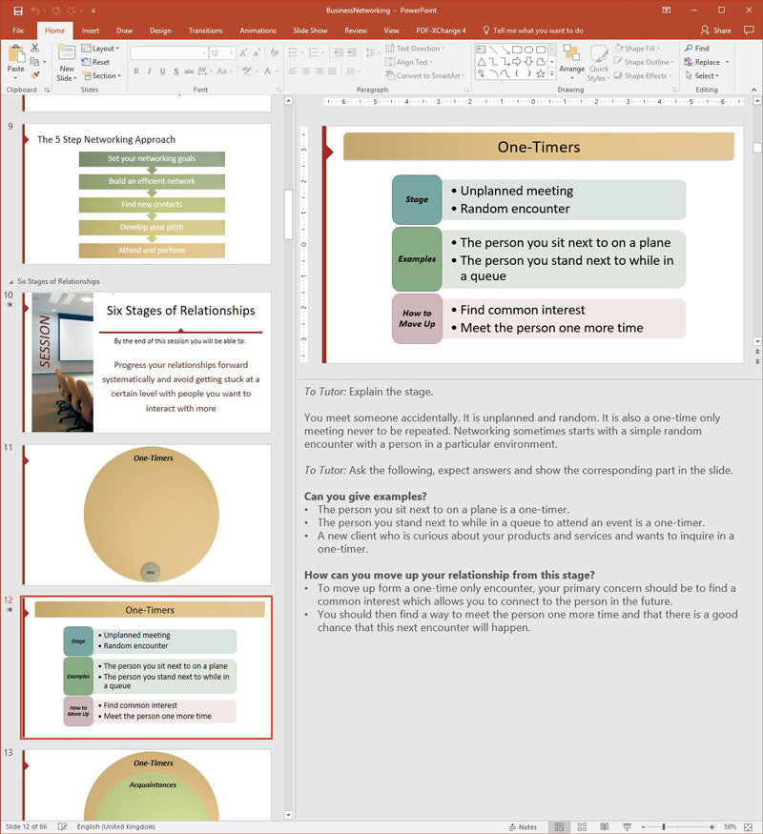
Task: Toggle Notes pane from status bar
Action: pyautogui.click(x=523, y=826)
